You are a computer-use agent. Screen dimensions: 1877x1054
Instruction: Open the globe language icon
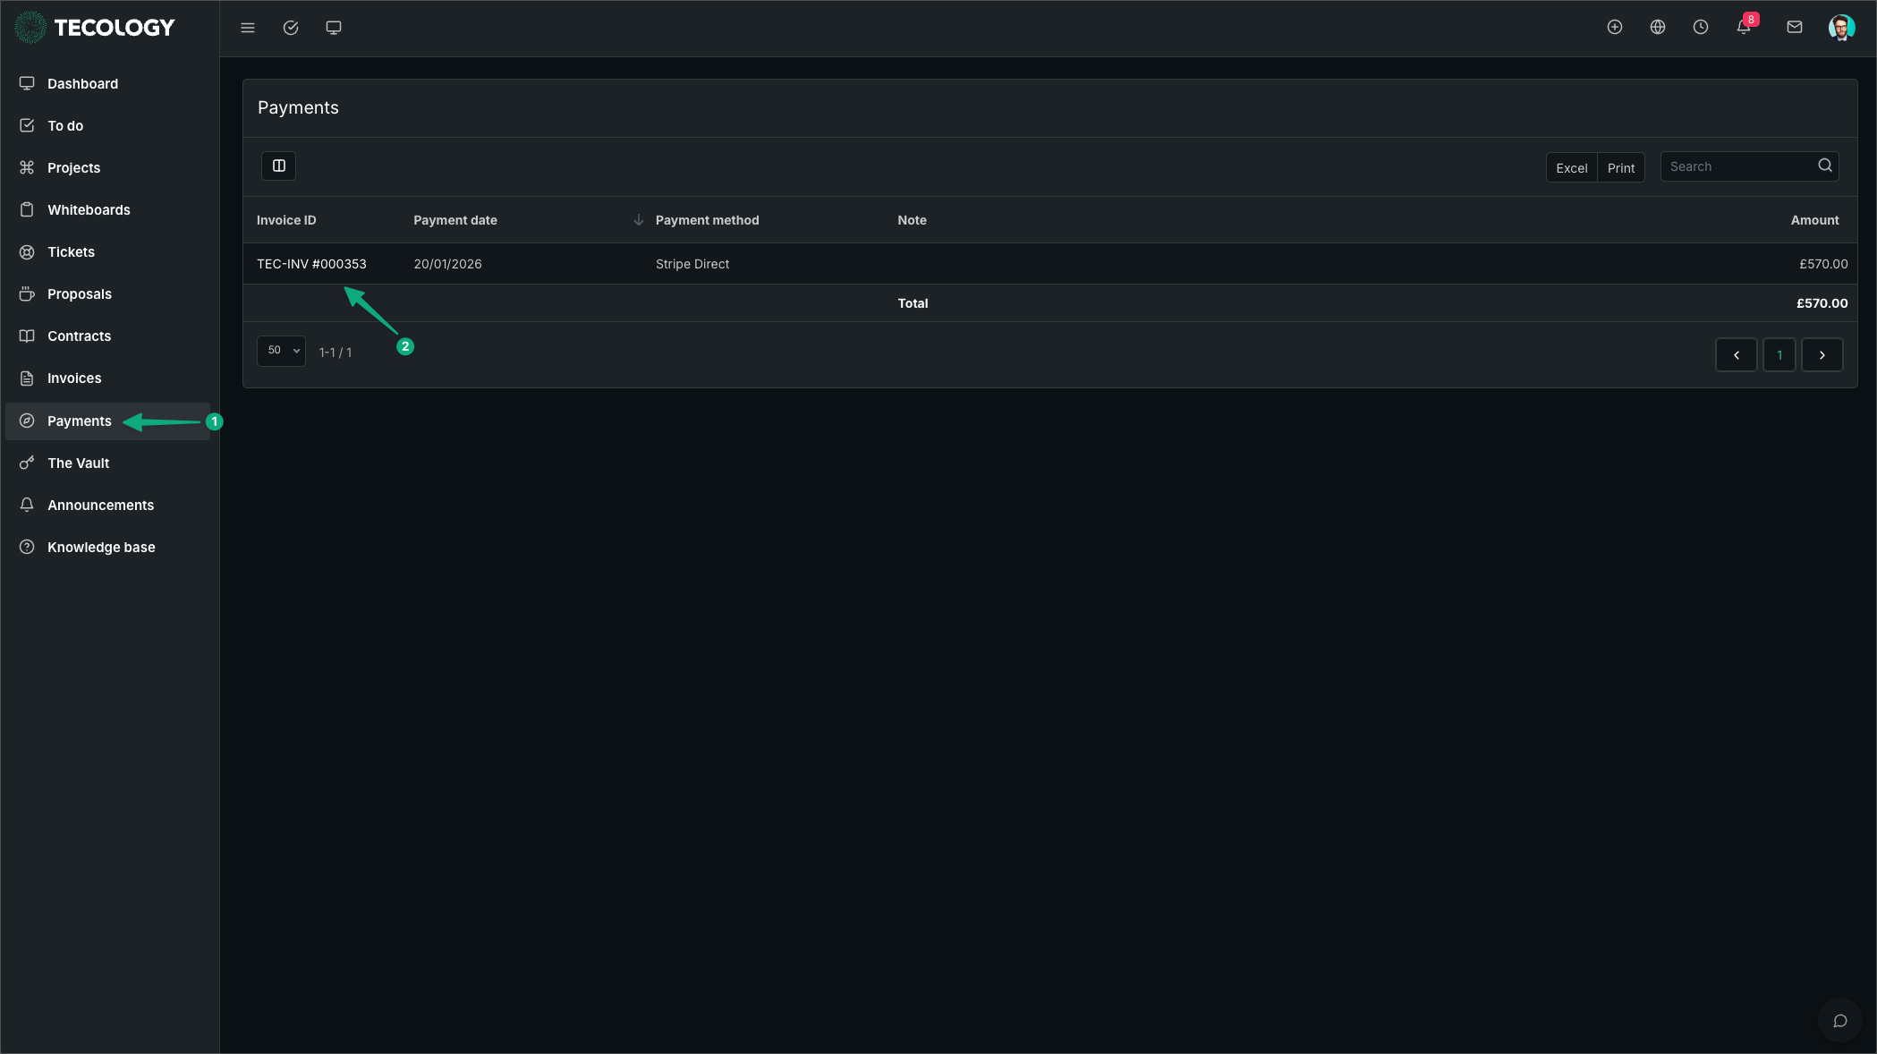pyautogui.click(x=1658, y=28)
